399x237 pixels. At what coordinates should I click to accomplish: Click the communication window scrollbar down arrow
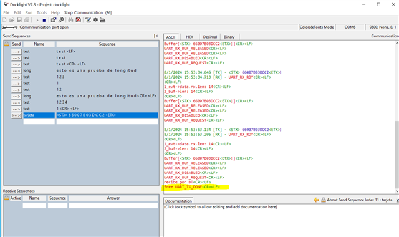point(397,191)
